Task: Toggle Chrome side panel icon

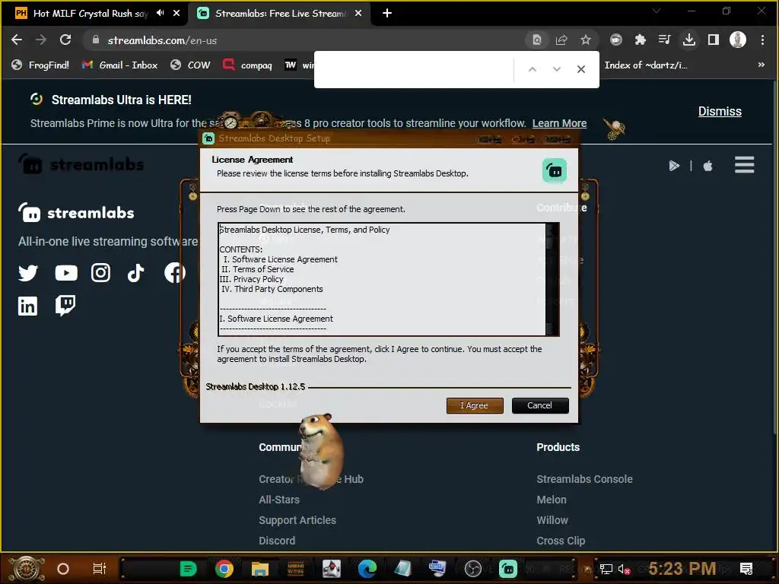Action: click(714, 40)
